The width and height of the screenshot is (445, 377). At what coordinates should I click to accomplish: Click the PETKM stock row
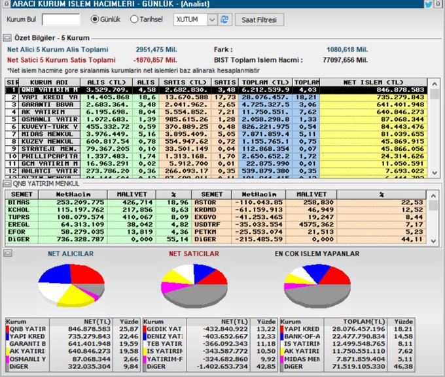click(309, 232)
